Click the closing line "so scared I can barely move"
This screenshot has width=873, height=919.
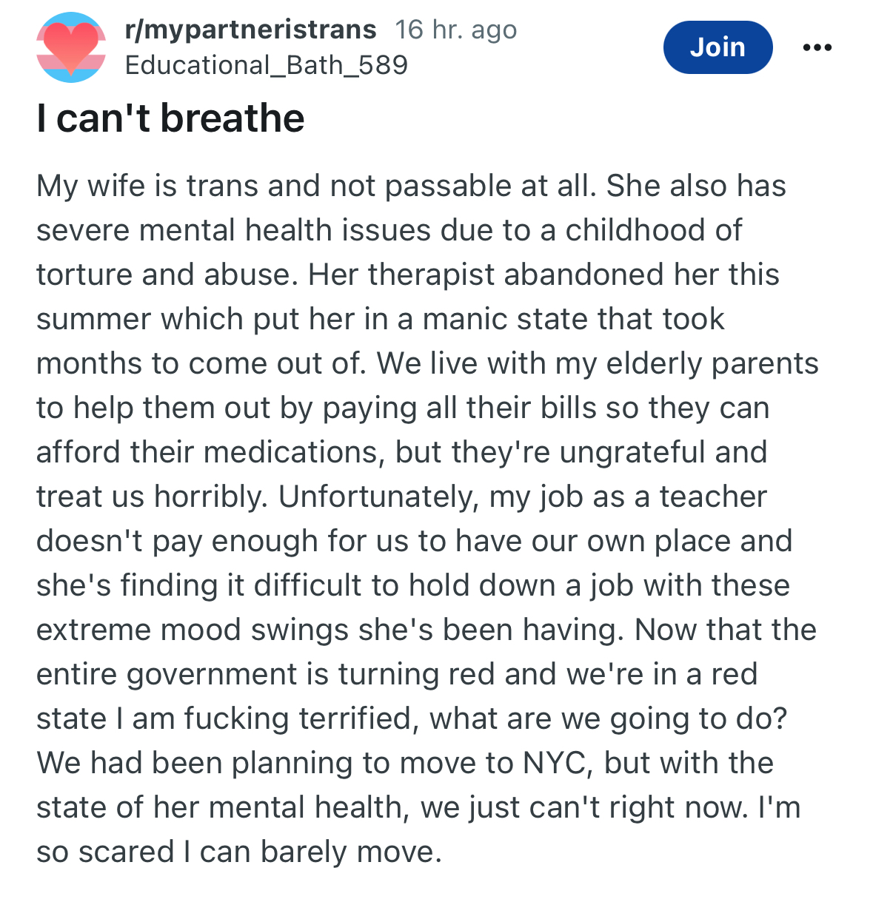tap(238, 852)
